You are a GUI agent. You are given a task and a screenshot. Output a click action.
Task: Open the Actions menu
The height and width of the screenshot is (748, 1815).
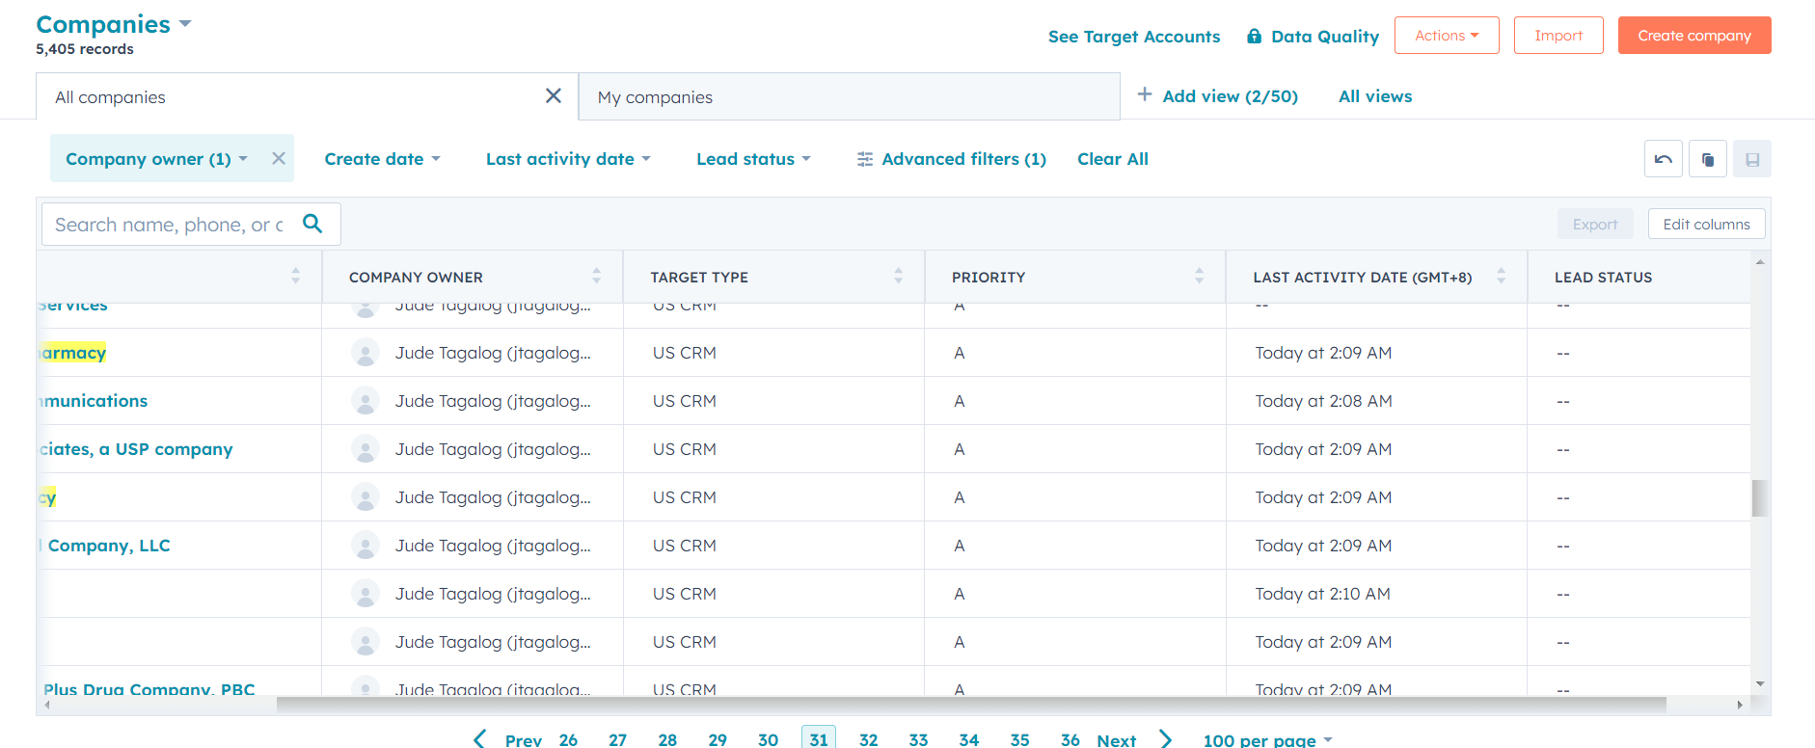1446,36
